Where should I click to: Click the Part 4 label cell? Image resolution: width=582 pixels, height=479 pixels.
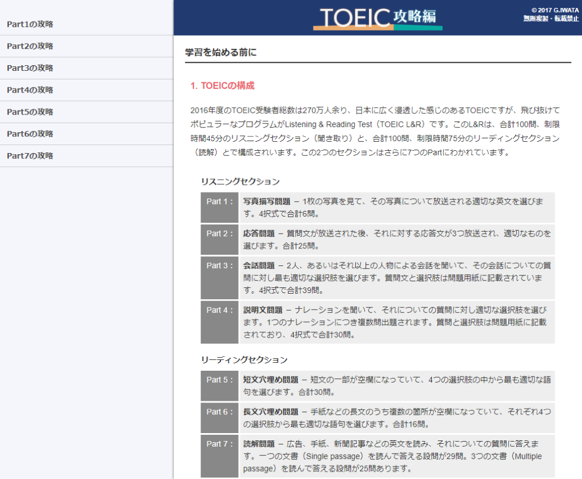point(219,322)
